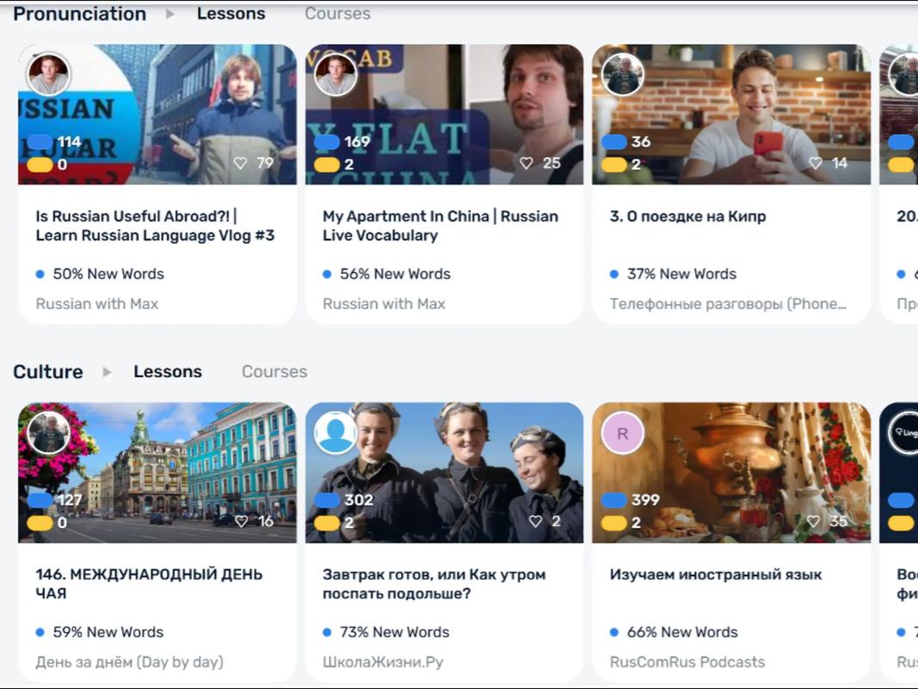
Task: Click '50% New Words' text
Action: click(109, 274)
